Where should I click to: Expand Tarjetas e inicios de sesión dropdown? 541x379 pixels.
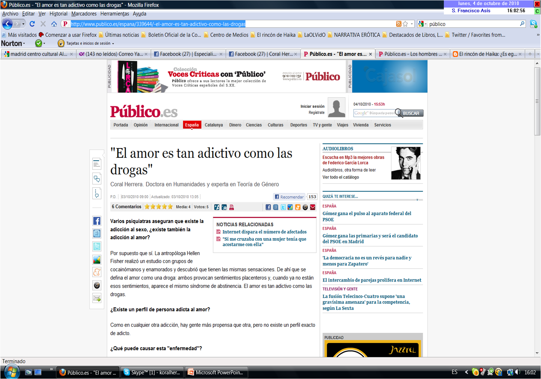click(113, 44)
